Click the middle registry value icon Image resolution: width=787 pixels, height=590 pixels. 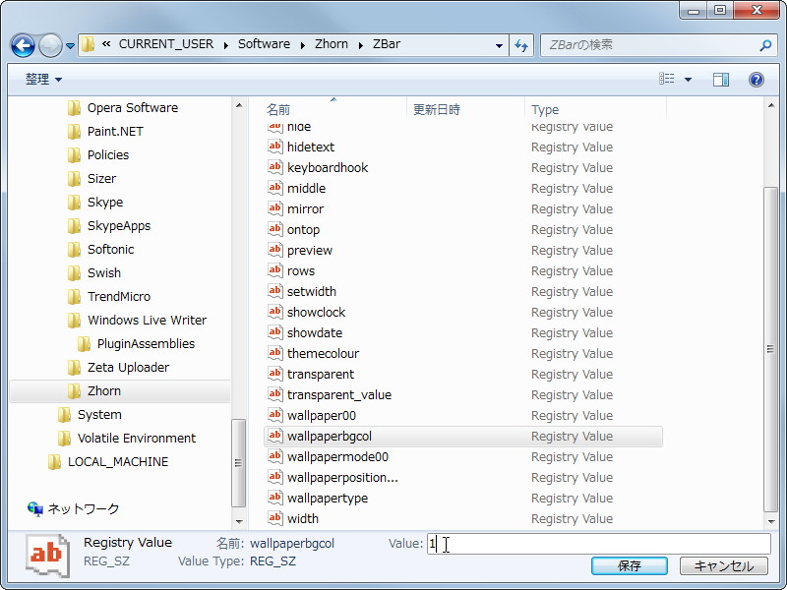point(274,188)
